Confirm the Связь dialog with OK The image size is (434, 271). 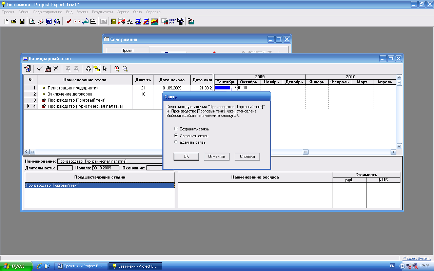[186, 157]
